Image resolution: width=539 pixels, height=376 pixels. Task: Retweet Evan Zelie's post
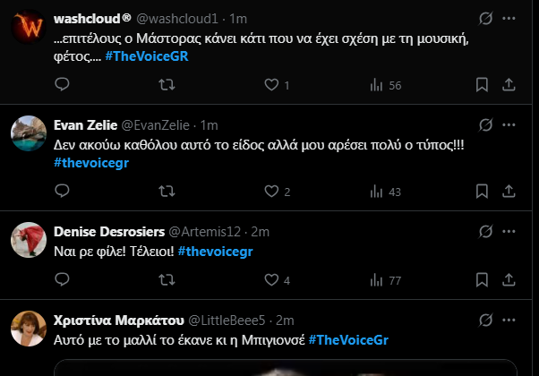[x=167, y=192]
